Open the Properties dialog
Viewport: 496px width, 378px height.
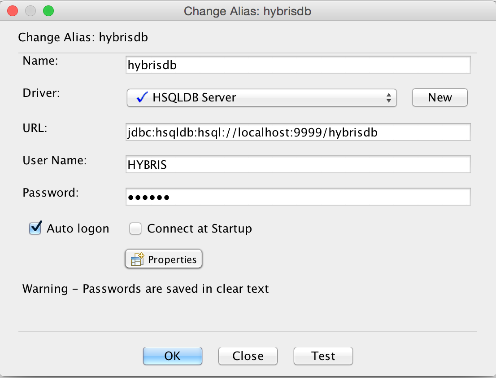tap(163, 259)
